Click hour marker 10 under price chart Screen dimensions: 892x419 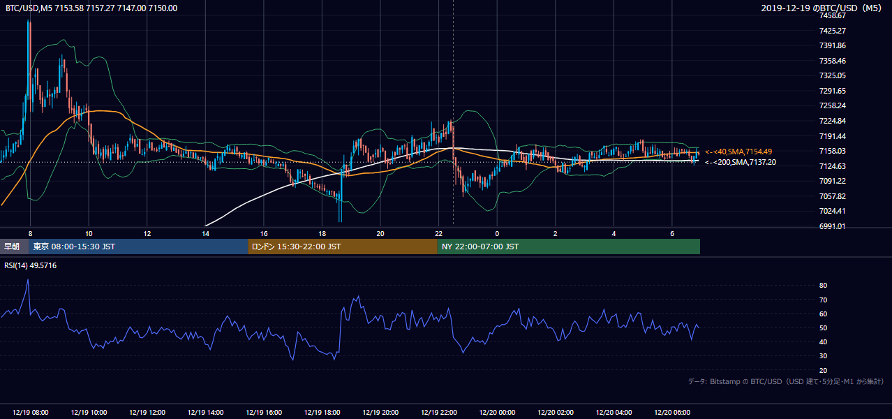(89, 233)
